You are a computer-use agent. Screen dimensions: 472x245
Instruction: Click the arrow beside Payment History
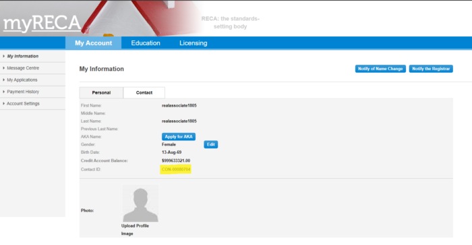(3, 92)
